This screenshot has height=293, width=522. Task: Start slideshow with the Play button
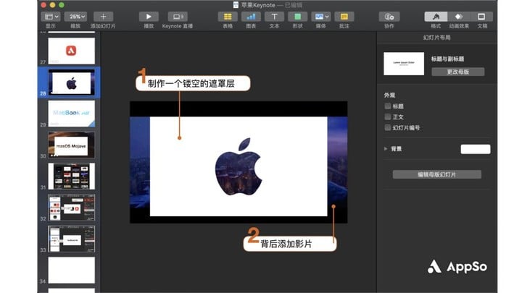click(x=149, y=17)
